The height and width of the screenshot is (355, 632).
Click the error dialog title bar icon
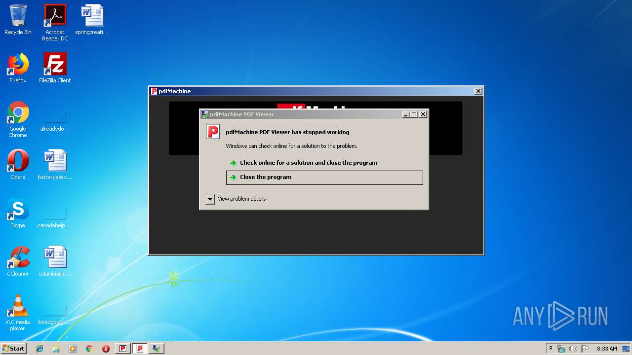click(205, 114)
